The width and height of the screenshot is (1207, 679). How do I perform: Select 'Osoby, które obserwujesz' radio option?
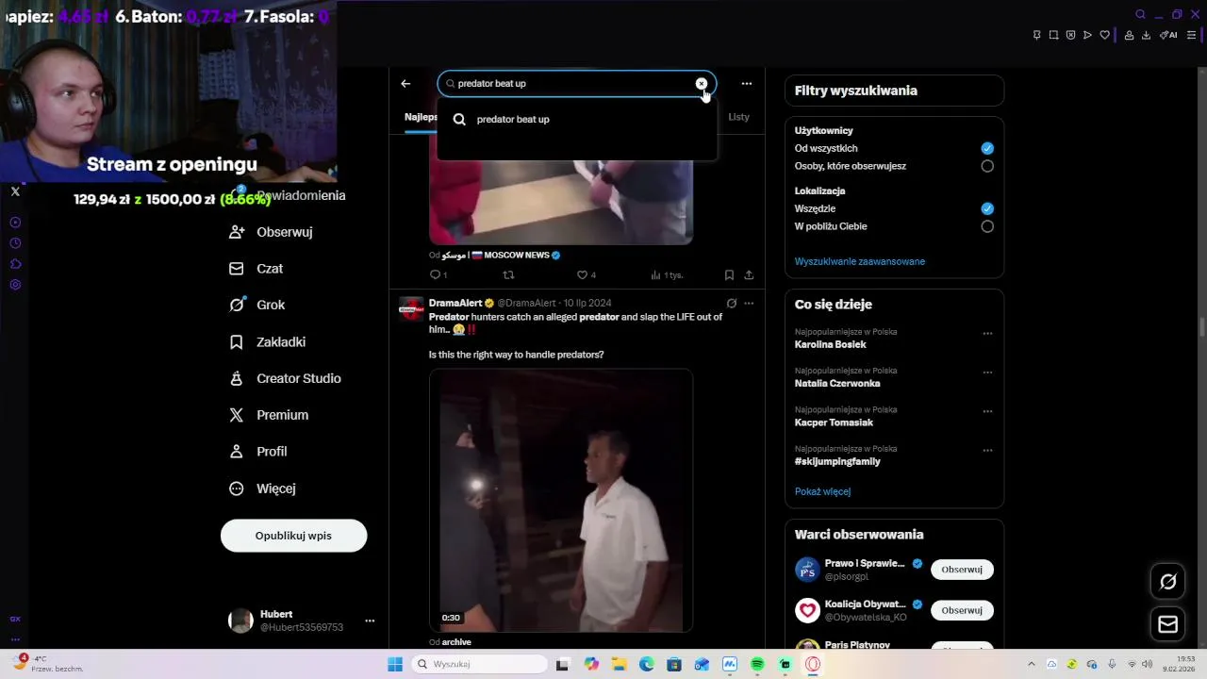(987, 166)
